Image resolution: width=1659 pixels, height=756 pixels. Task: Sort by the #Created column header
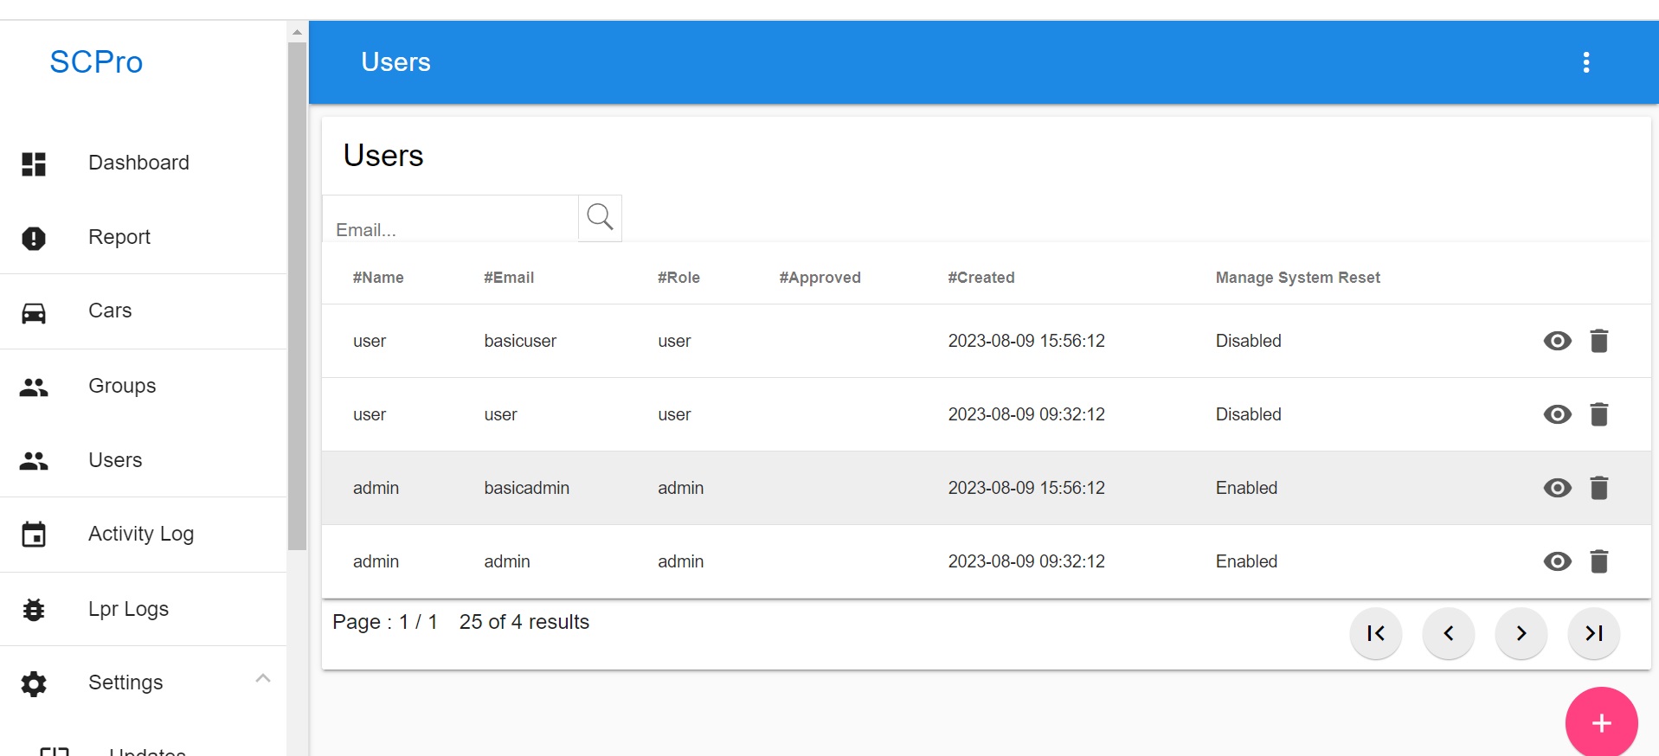point(981,278)
